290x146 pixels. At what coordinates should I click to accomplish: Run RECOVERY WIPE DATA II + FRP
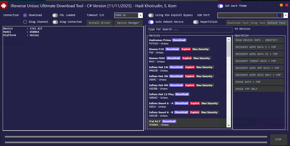coord(259,54)
